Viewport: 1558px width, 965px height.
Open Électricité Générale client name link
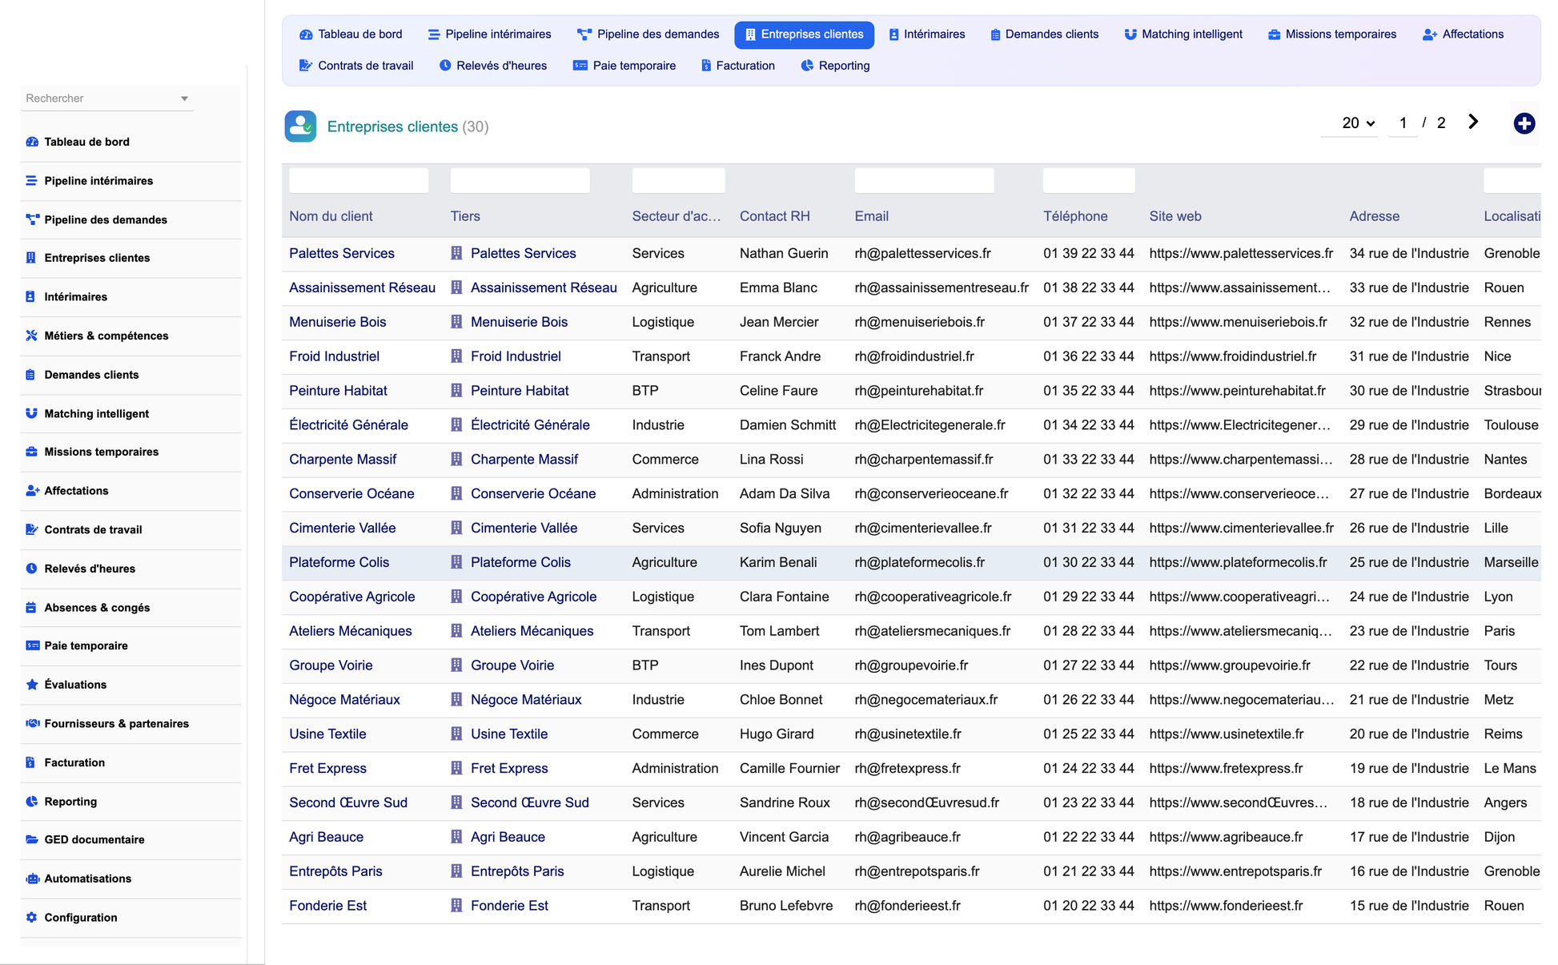(348, 425)
